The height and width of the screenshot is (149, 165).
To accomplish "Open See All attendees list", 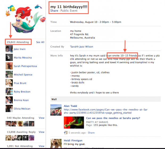I will point(40,42).
